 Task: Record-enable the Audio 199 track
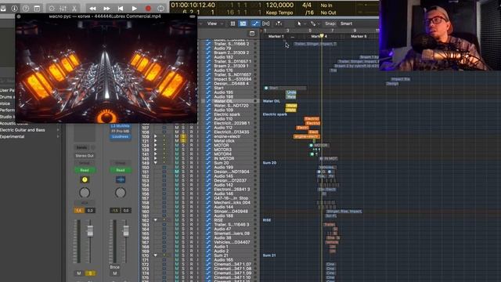coord(191,168)
